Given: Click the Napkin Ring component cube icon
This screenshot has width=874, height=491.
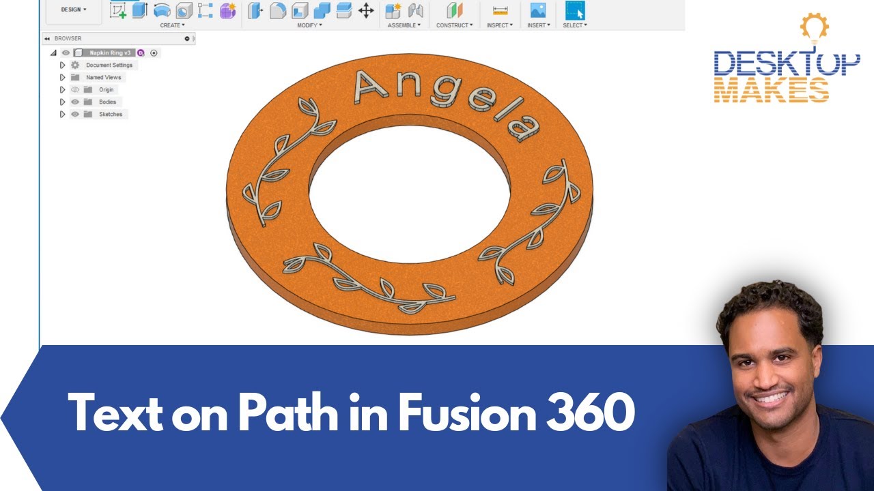Looking at the screenshot, I should pos(79,53).
